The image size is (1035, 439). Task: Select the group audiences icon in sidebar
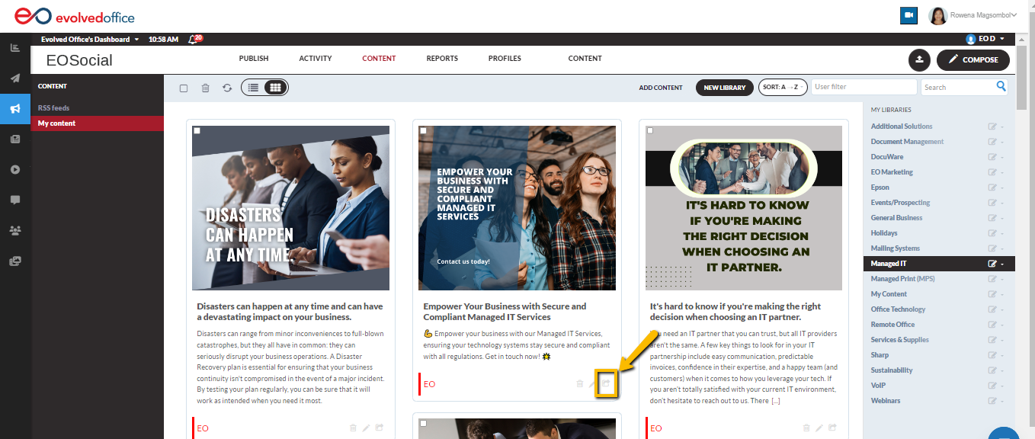(x=15, y=230)
